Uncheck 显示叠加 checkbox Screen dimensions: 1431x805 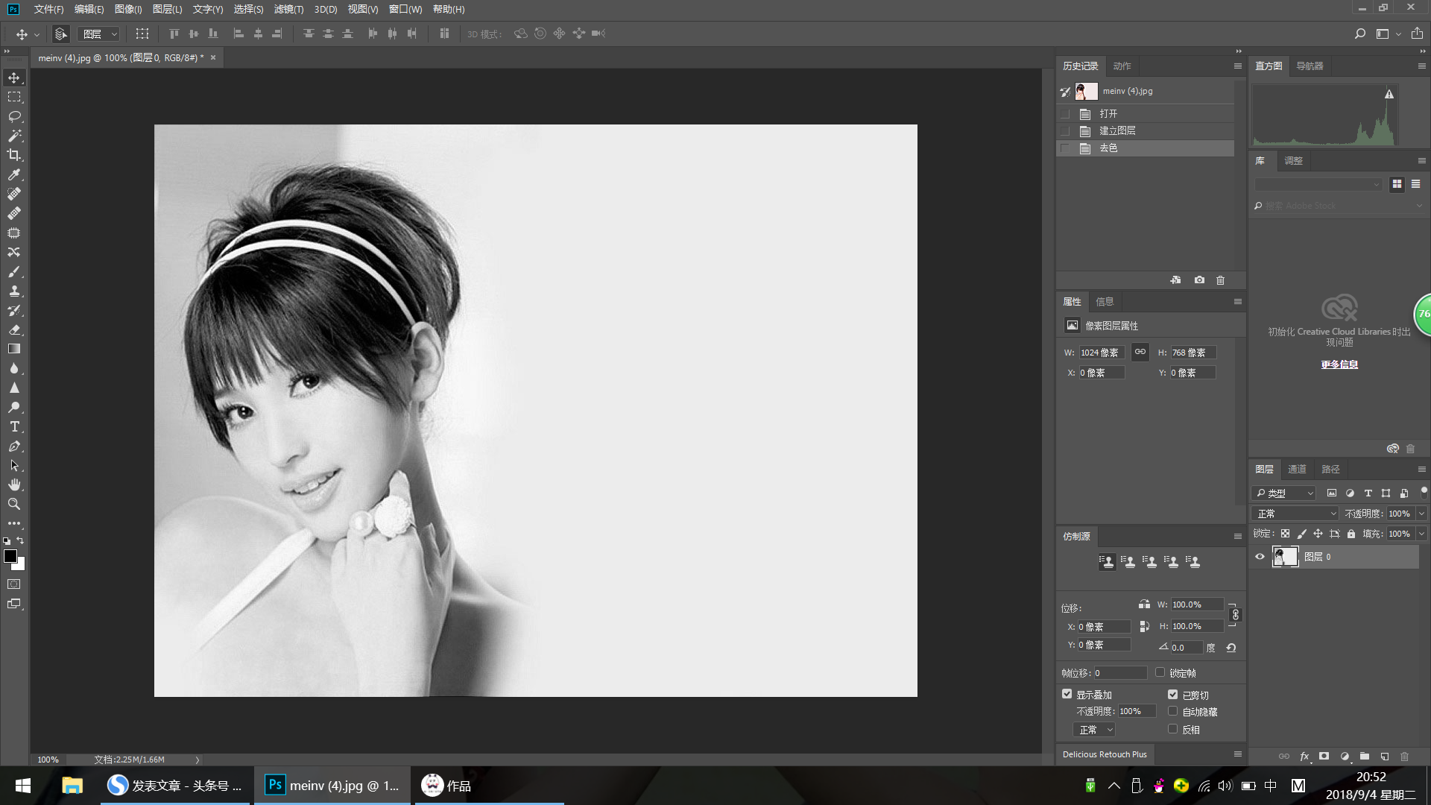(x=1067, y=694)
